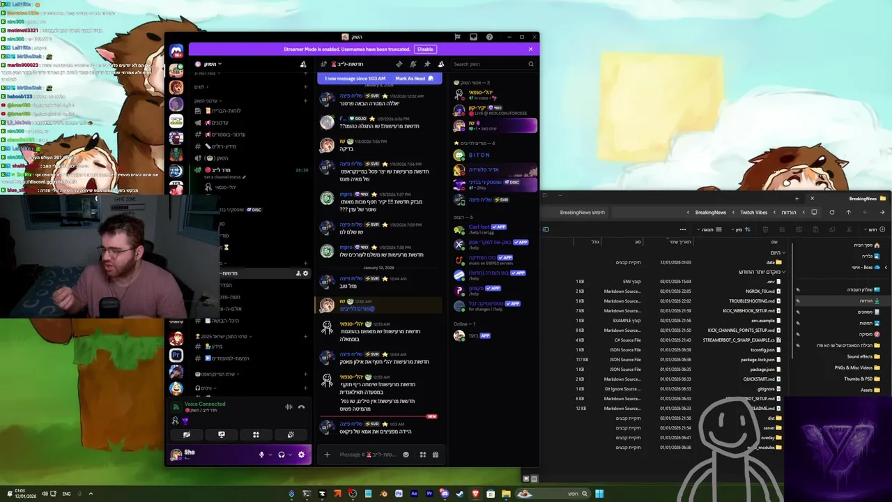Open Discord user settings gear
The height and width of the screenshot is (502, 892).
pos(301,455)
